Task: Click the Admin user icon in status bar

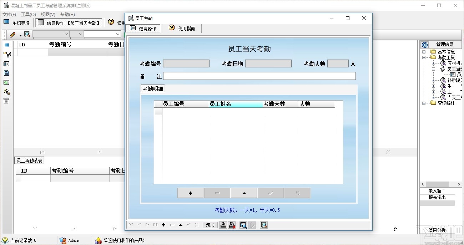Action: pos(63,241)
